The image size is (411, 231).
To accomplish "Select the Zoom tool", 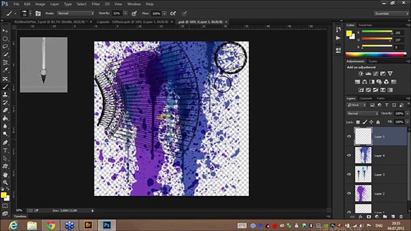I will pyautogui.click(x=5, y=182).
